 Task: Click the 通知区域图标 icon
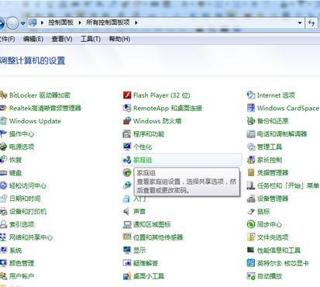pos(127,224)
